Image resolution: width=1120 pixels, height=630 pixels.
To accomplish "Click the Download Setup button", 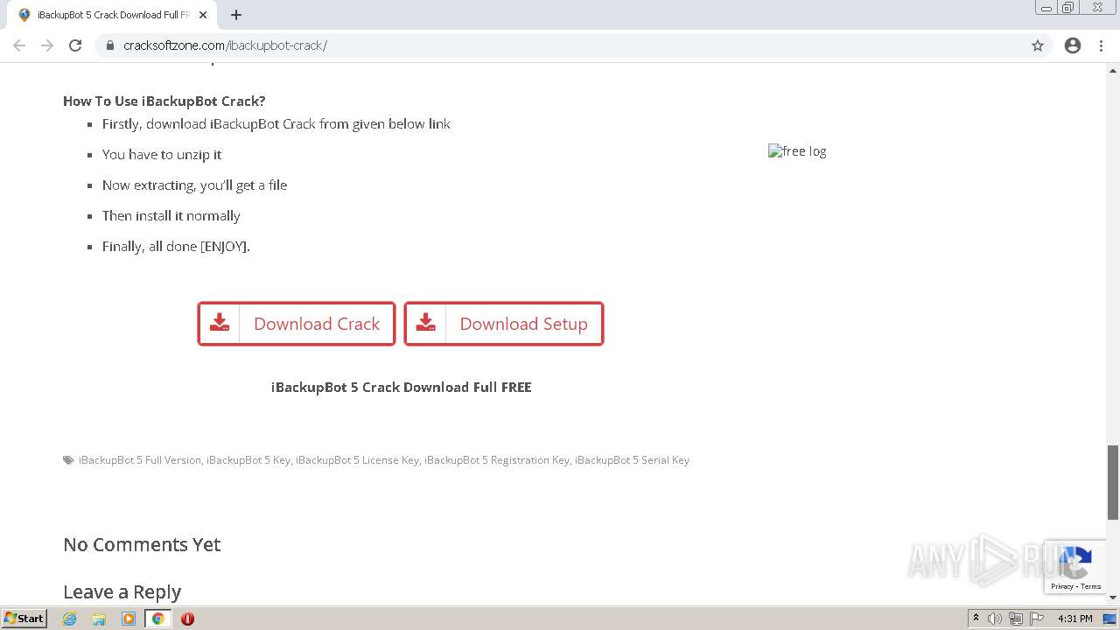I will pyautogui.click(x=504, y=324).
